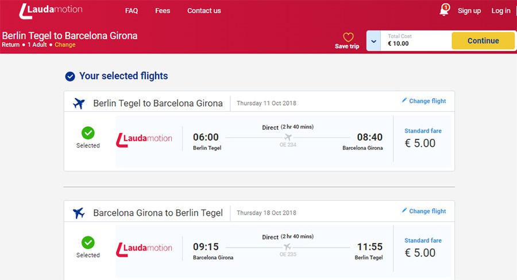Click the pencil icon for return flight
This screenshot has height=280, width=517.
[x=404, y=211]
